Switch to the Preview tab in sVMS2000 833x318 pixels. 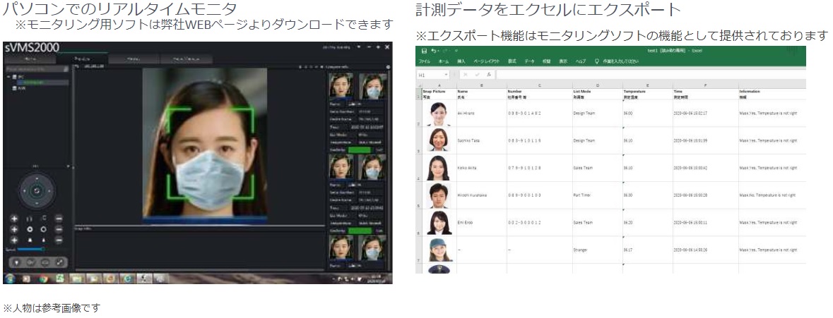click(x=82, y=59)
